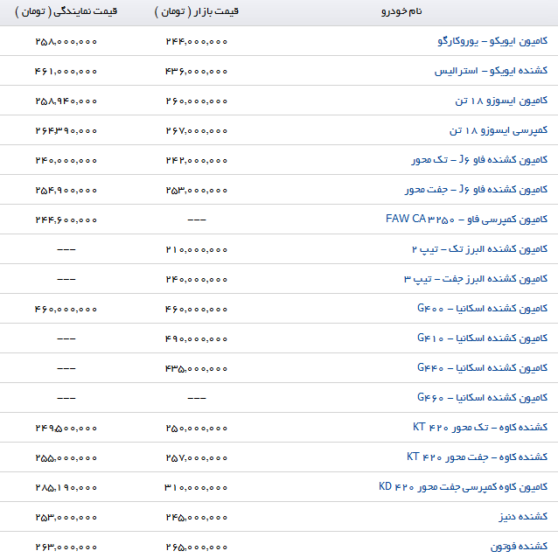The image size is (558, 558).
Task: Open the کاوه کمپرسی KD 420 link
Action: tap(463, 487)
